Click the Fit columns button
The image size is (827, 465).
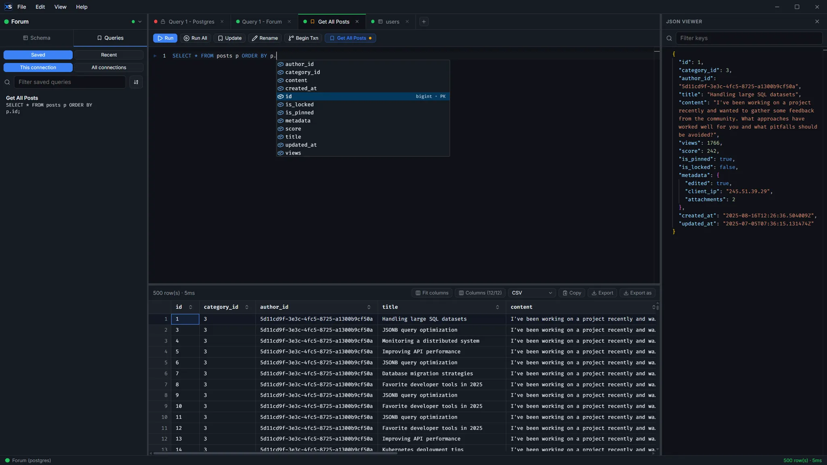point(432,293)
